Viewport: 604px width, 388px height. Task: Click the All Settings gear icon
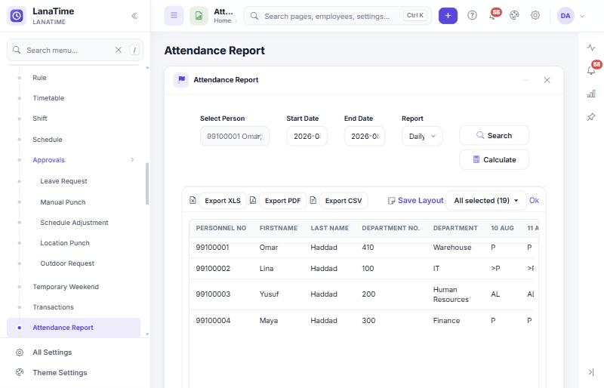(x=20, y=353)
